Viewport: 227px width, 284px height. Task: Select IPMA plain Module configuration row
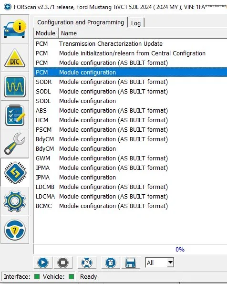click(x=130, y=177)
